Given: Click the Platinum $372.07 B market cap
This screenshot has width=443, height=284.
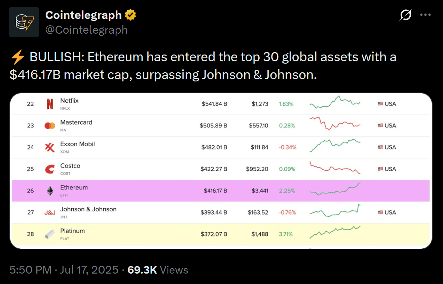Looking at the screenshot, I should 214,234.
